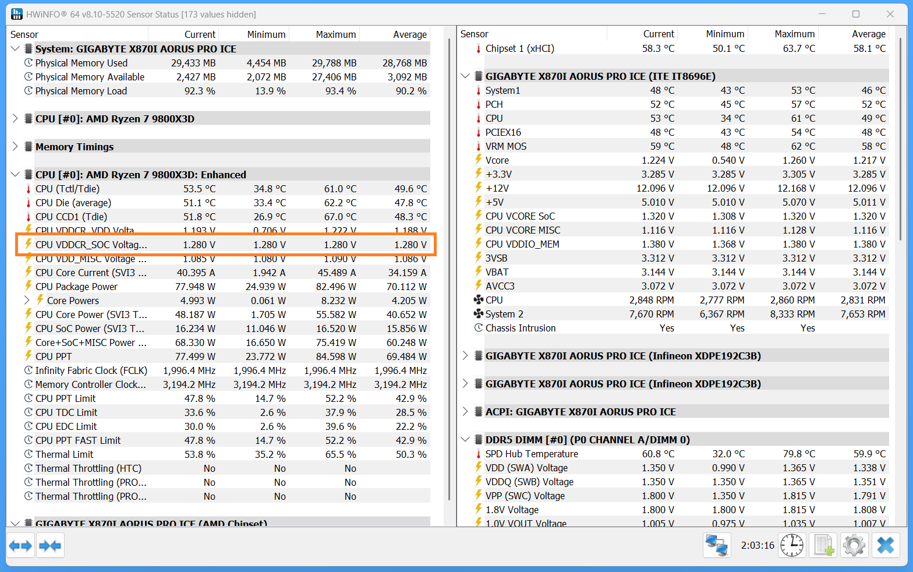Screen dimensions: 913x572
Task: Click the CPU fan icon in right panel
Action: pyautogui.click(x=479, y=300)
